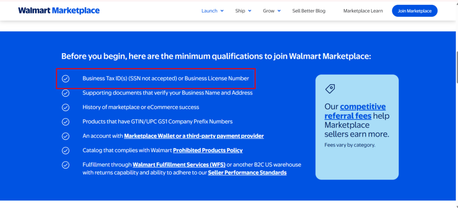Screen dimensions: 458x208
Task: Click the Walmart Marketplace logo
Action: click(59, 11)
